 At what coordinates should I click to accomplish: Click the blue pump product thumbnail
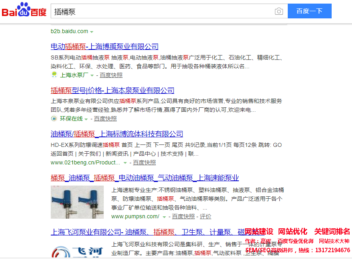click(77, 202)
